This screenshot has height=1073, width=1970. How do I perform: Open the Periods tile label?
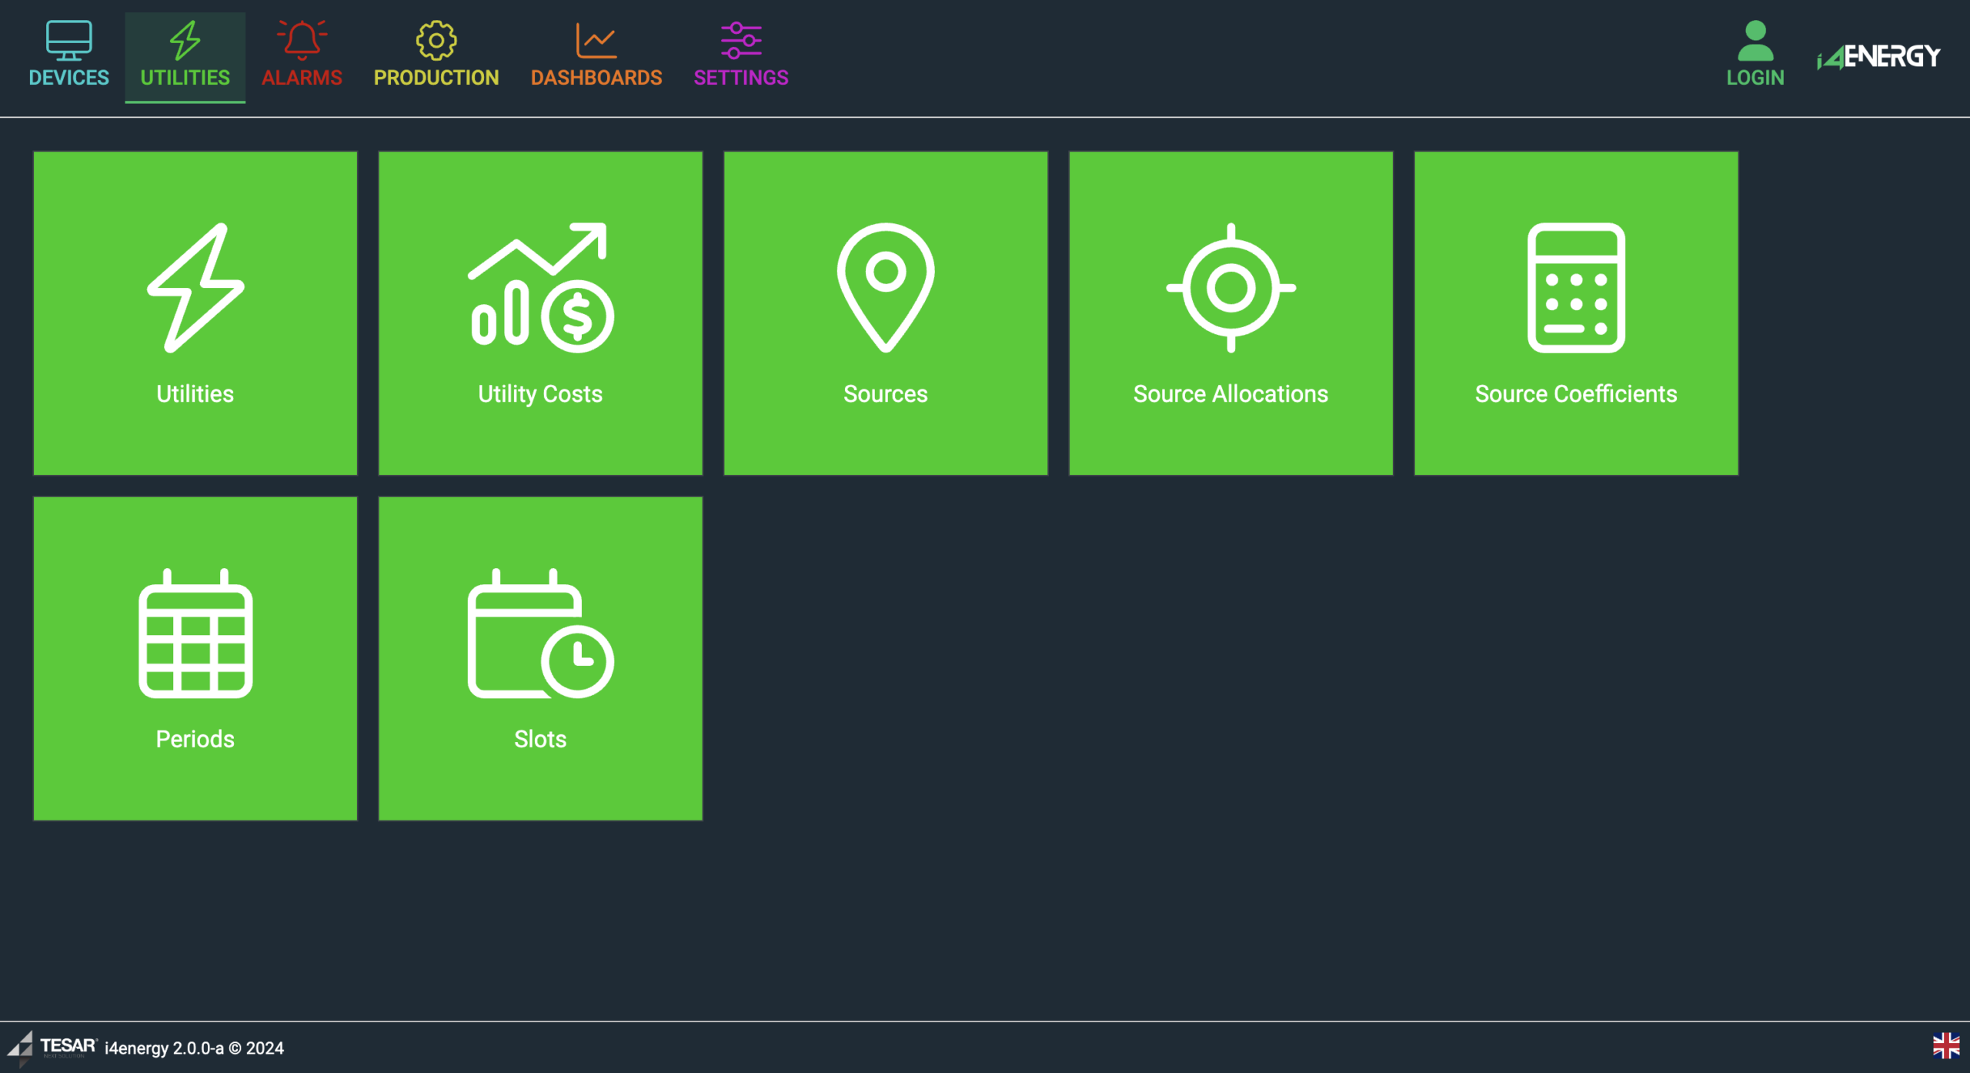[x=195, y=740]
